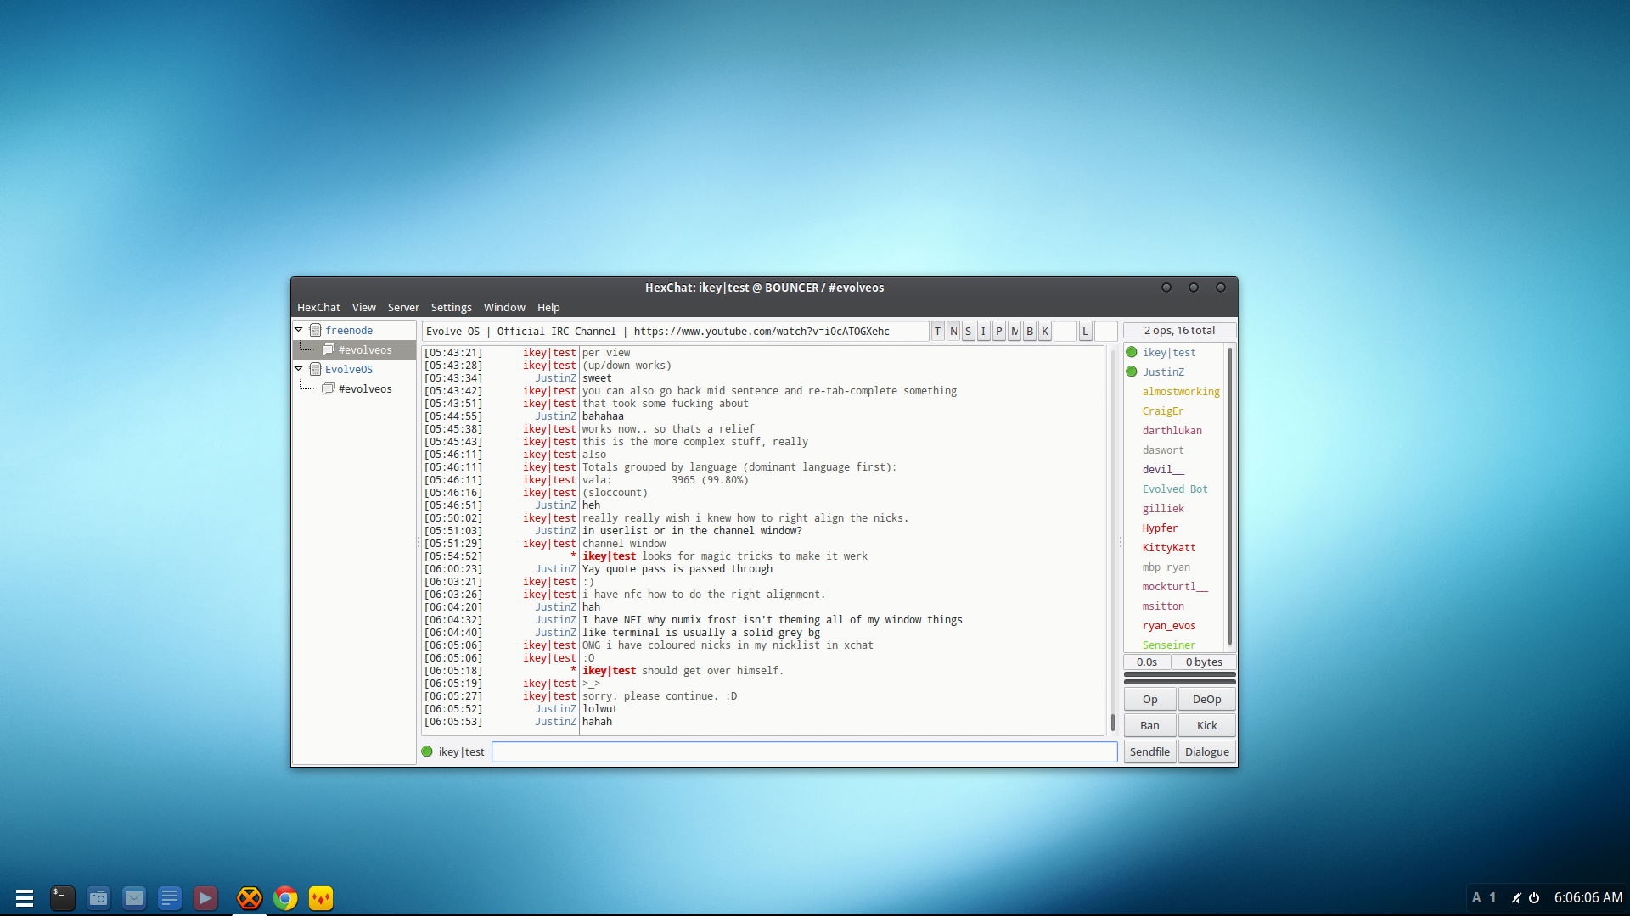This screenshot has width=1630, height=916.
Task: Click the Op button
Action: pyautogui.click(x=1149, y=699)
